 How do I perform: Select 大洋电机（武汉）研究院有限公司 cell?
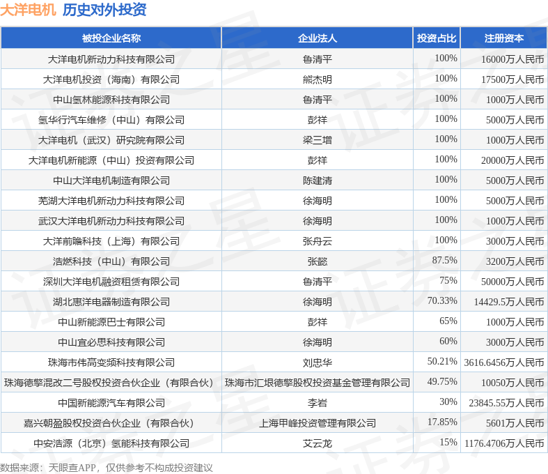(111, 140)
